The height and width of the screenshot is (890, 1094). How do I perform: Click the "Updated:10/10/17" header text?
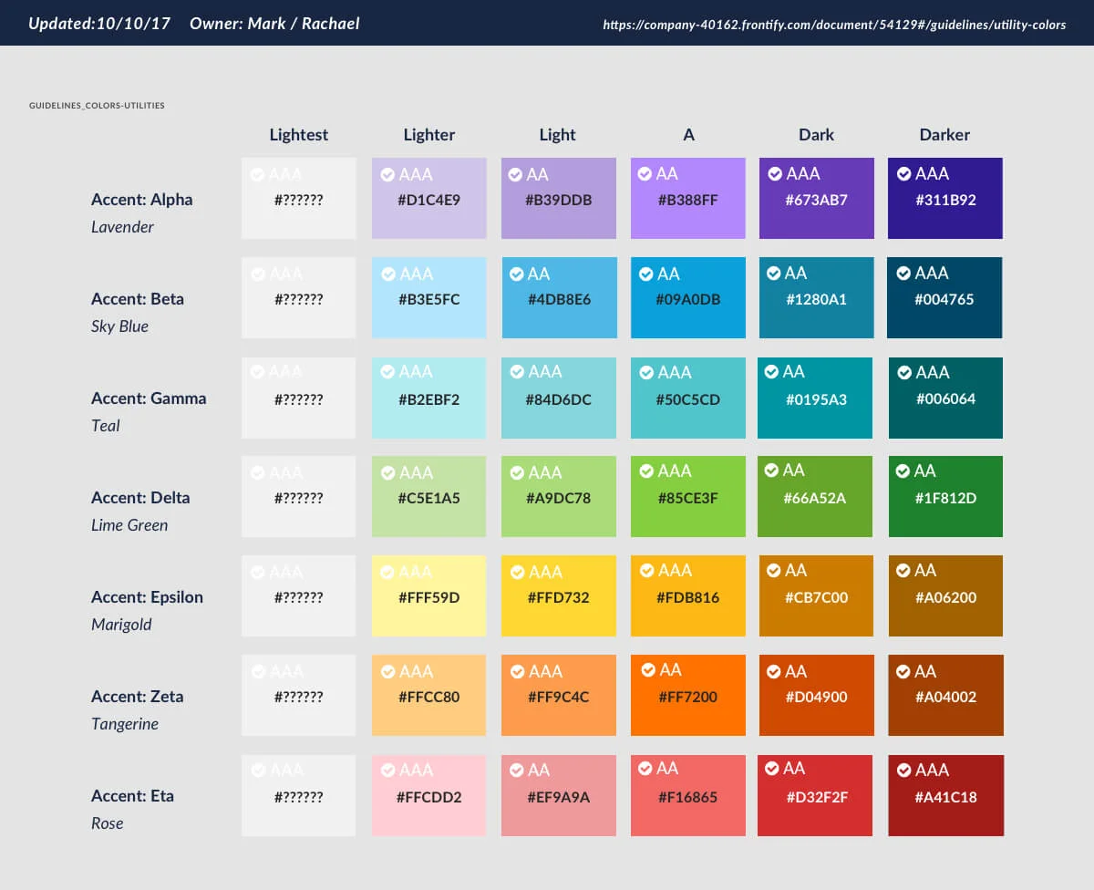click(99, 24)
